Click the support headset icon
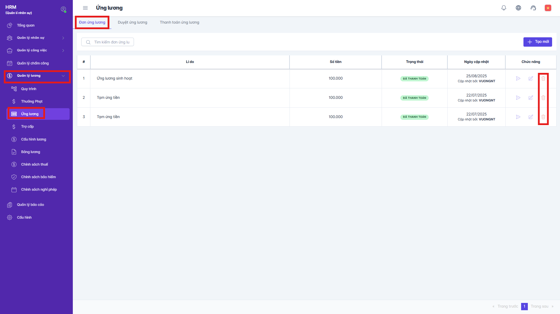 click(533, 8)
